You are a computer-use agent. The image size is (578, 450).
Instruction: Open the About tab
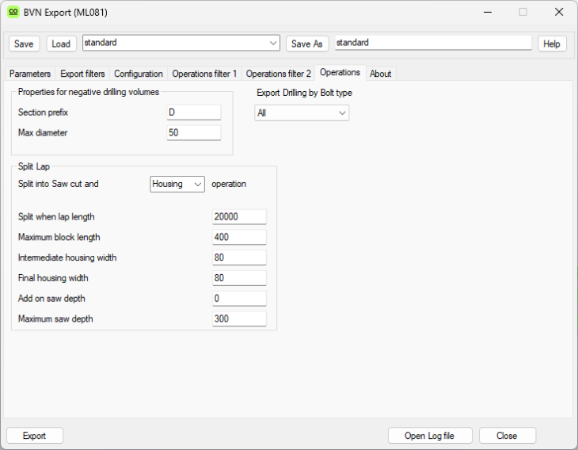pyautogui.click(x=380, y=74)
